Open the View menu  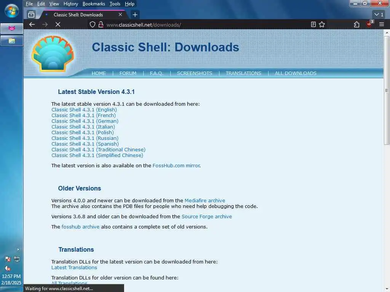pyautogui.click(x=54, y=4)
